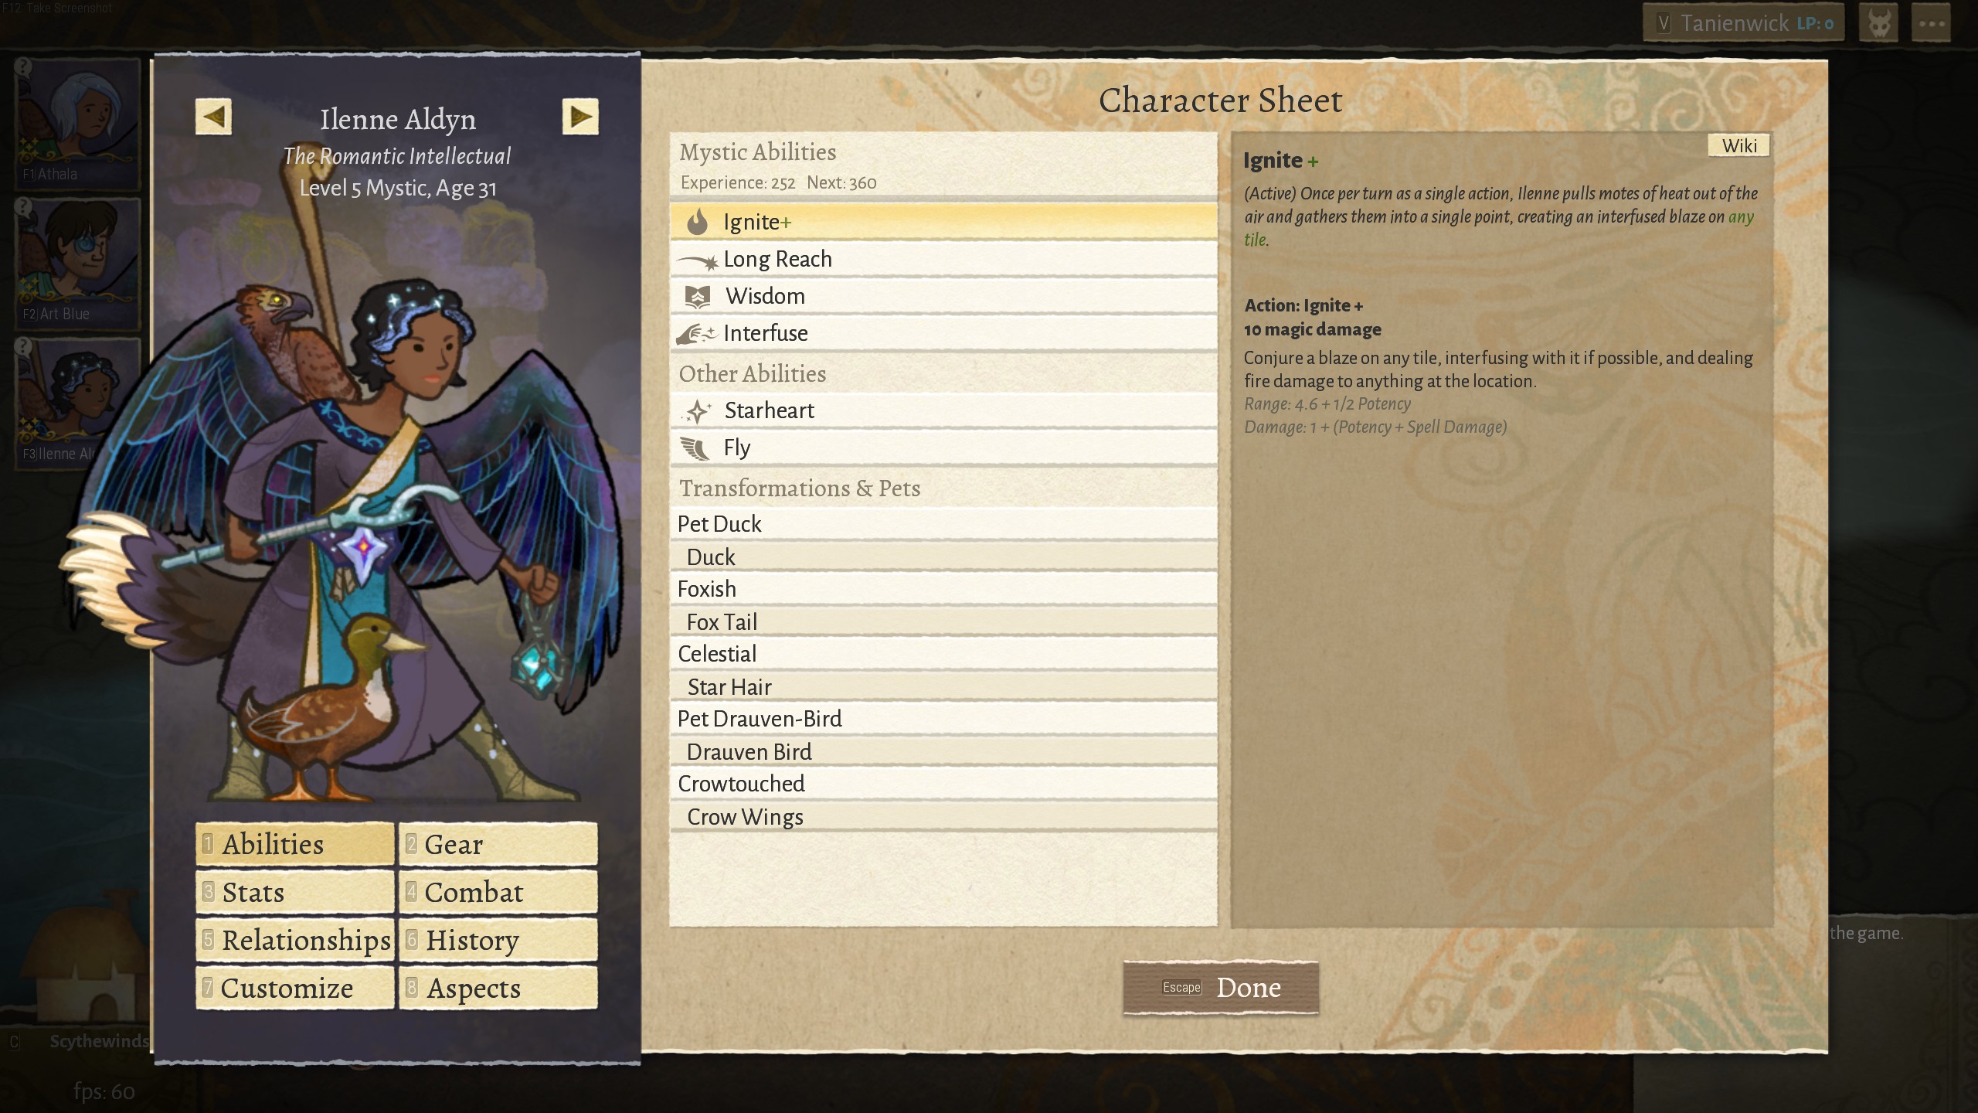This screenshot has height=1113, width=1978.
Task: Select the Crow Wings list item
Action: 943,817
